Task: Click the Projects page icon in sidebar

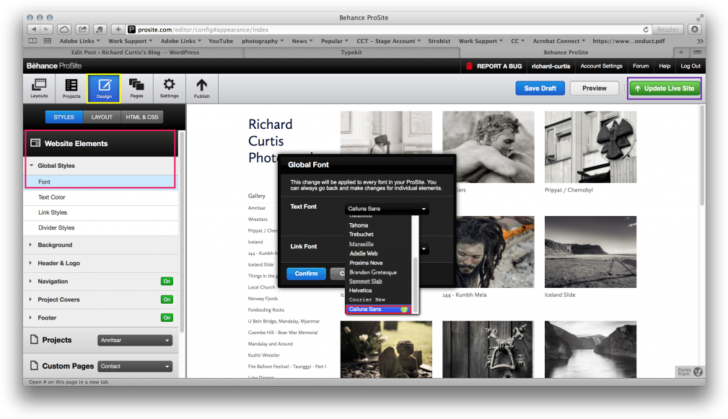Action: click(34, 340)
